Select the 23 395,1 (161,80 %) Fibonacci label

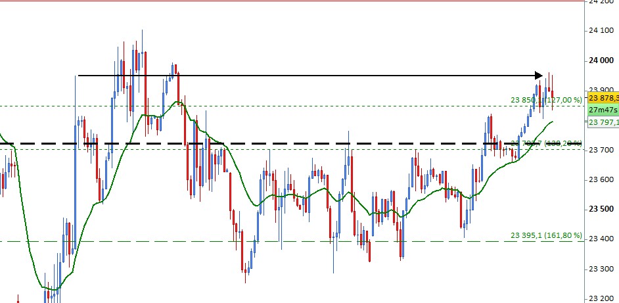pos(546,235)
